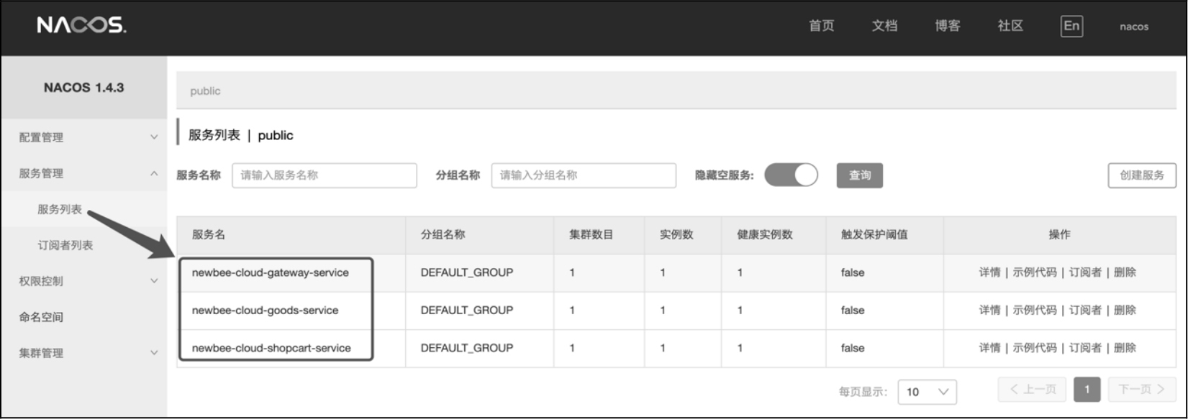Open 示例代码 for newbee-cloud-gateway-service

[x=1035, y=272]
